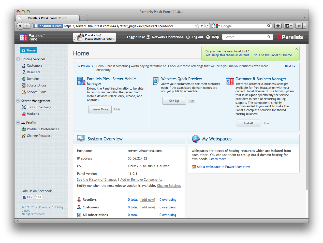Screen dimensions: 323x243
Task: Open the browser bookmarks dropdown
Action: coord(288,26)
